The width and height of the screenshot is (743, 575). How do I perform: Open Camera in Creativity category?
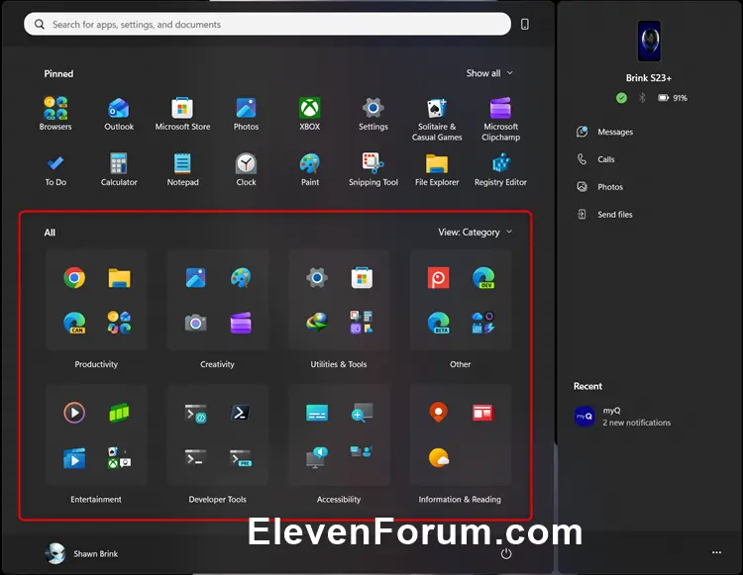point(195,323)
